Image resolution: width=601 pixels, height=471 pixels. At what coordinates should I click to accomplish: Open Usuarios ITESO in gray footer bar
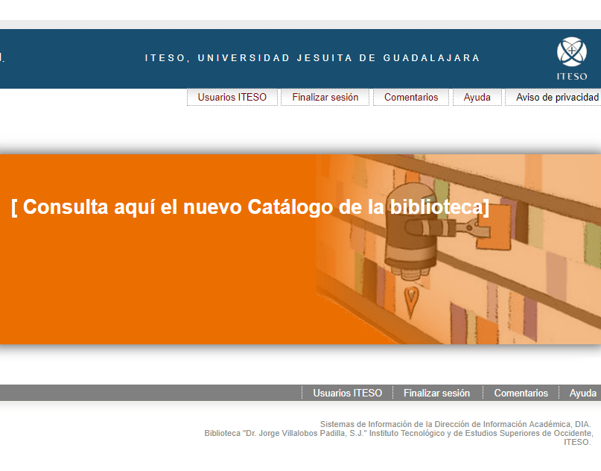click(x=347, y=393)
